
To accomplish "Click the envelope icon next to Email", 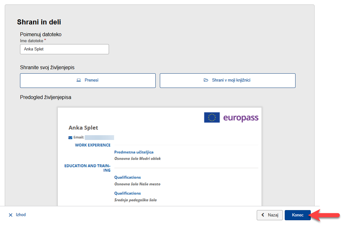I will [70, 138].
